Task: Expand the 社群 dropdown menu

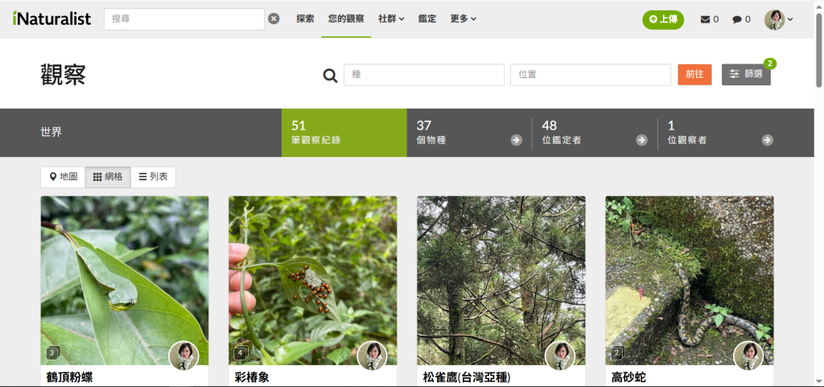Action: coord(391,19)
